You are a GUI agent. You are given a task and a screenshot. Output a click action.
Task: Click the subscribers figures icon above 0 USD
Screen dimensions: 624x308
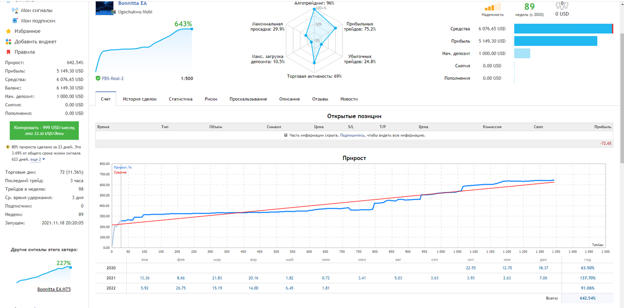[x=562, y=5]
